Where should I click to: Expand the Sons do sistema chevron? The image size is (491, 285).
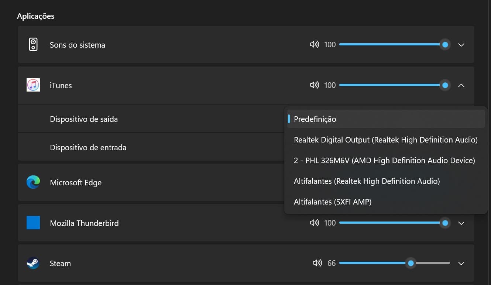click(x=461, y=45)
